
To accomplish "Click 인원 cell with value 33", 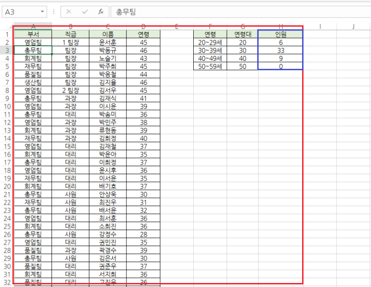I will [281, 50].
